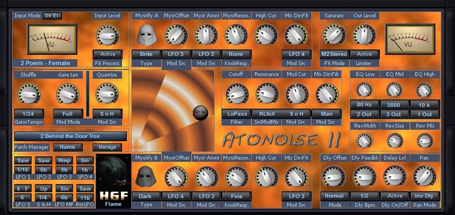Click the 2 Poem - Female display
The height and width of the screenshot is (215, 455).
(x=45, y=63)
